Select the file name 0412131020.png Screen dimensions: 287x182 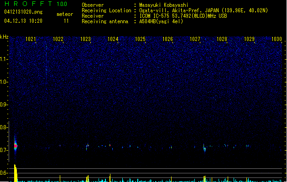point(23,12)
